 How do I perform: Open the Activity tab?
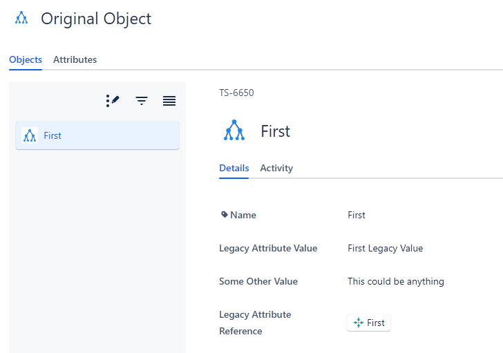pos(276,168)
